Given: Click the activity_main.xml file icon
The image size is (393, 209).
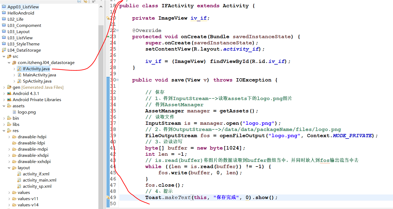Looking at the screenshot, I should point(19,180).
